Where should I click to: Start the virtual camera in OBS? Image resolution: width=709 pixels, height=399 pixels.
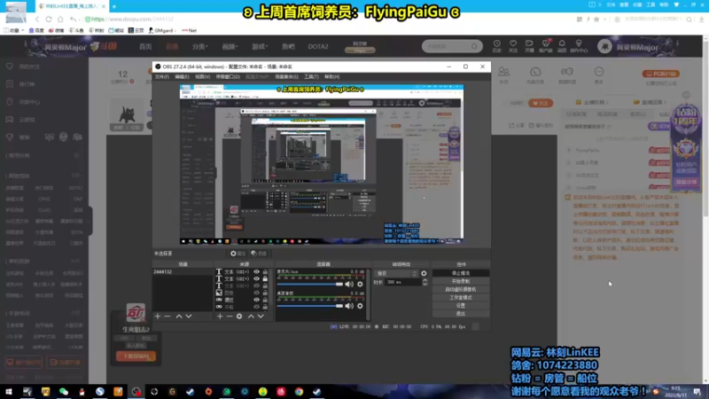pos(461,290)
